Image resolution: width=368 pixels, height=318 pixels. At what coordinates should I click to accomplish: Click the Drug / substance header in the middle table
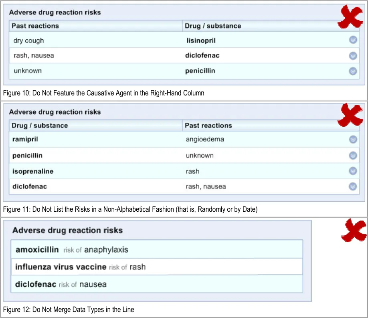[40, 126]
